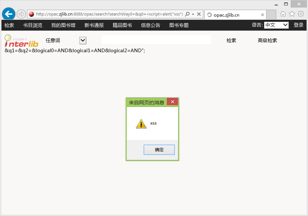This screenshot has height=216, width=308.
Task: Expand the 任意词 search field dropdown
Action: coord(83,41)
